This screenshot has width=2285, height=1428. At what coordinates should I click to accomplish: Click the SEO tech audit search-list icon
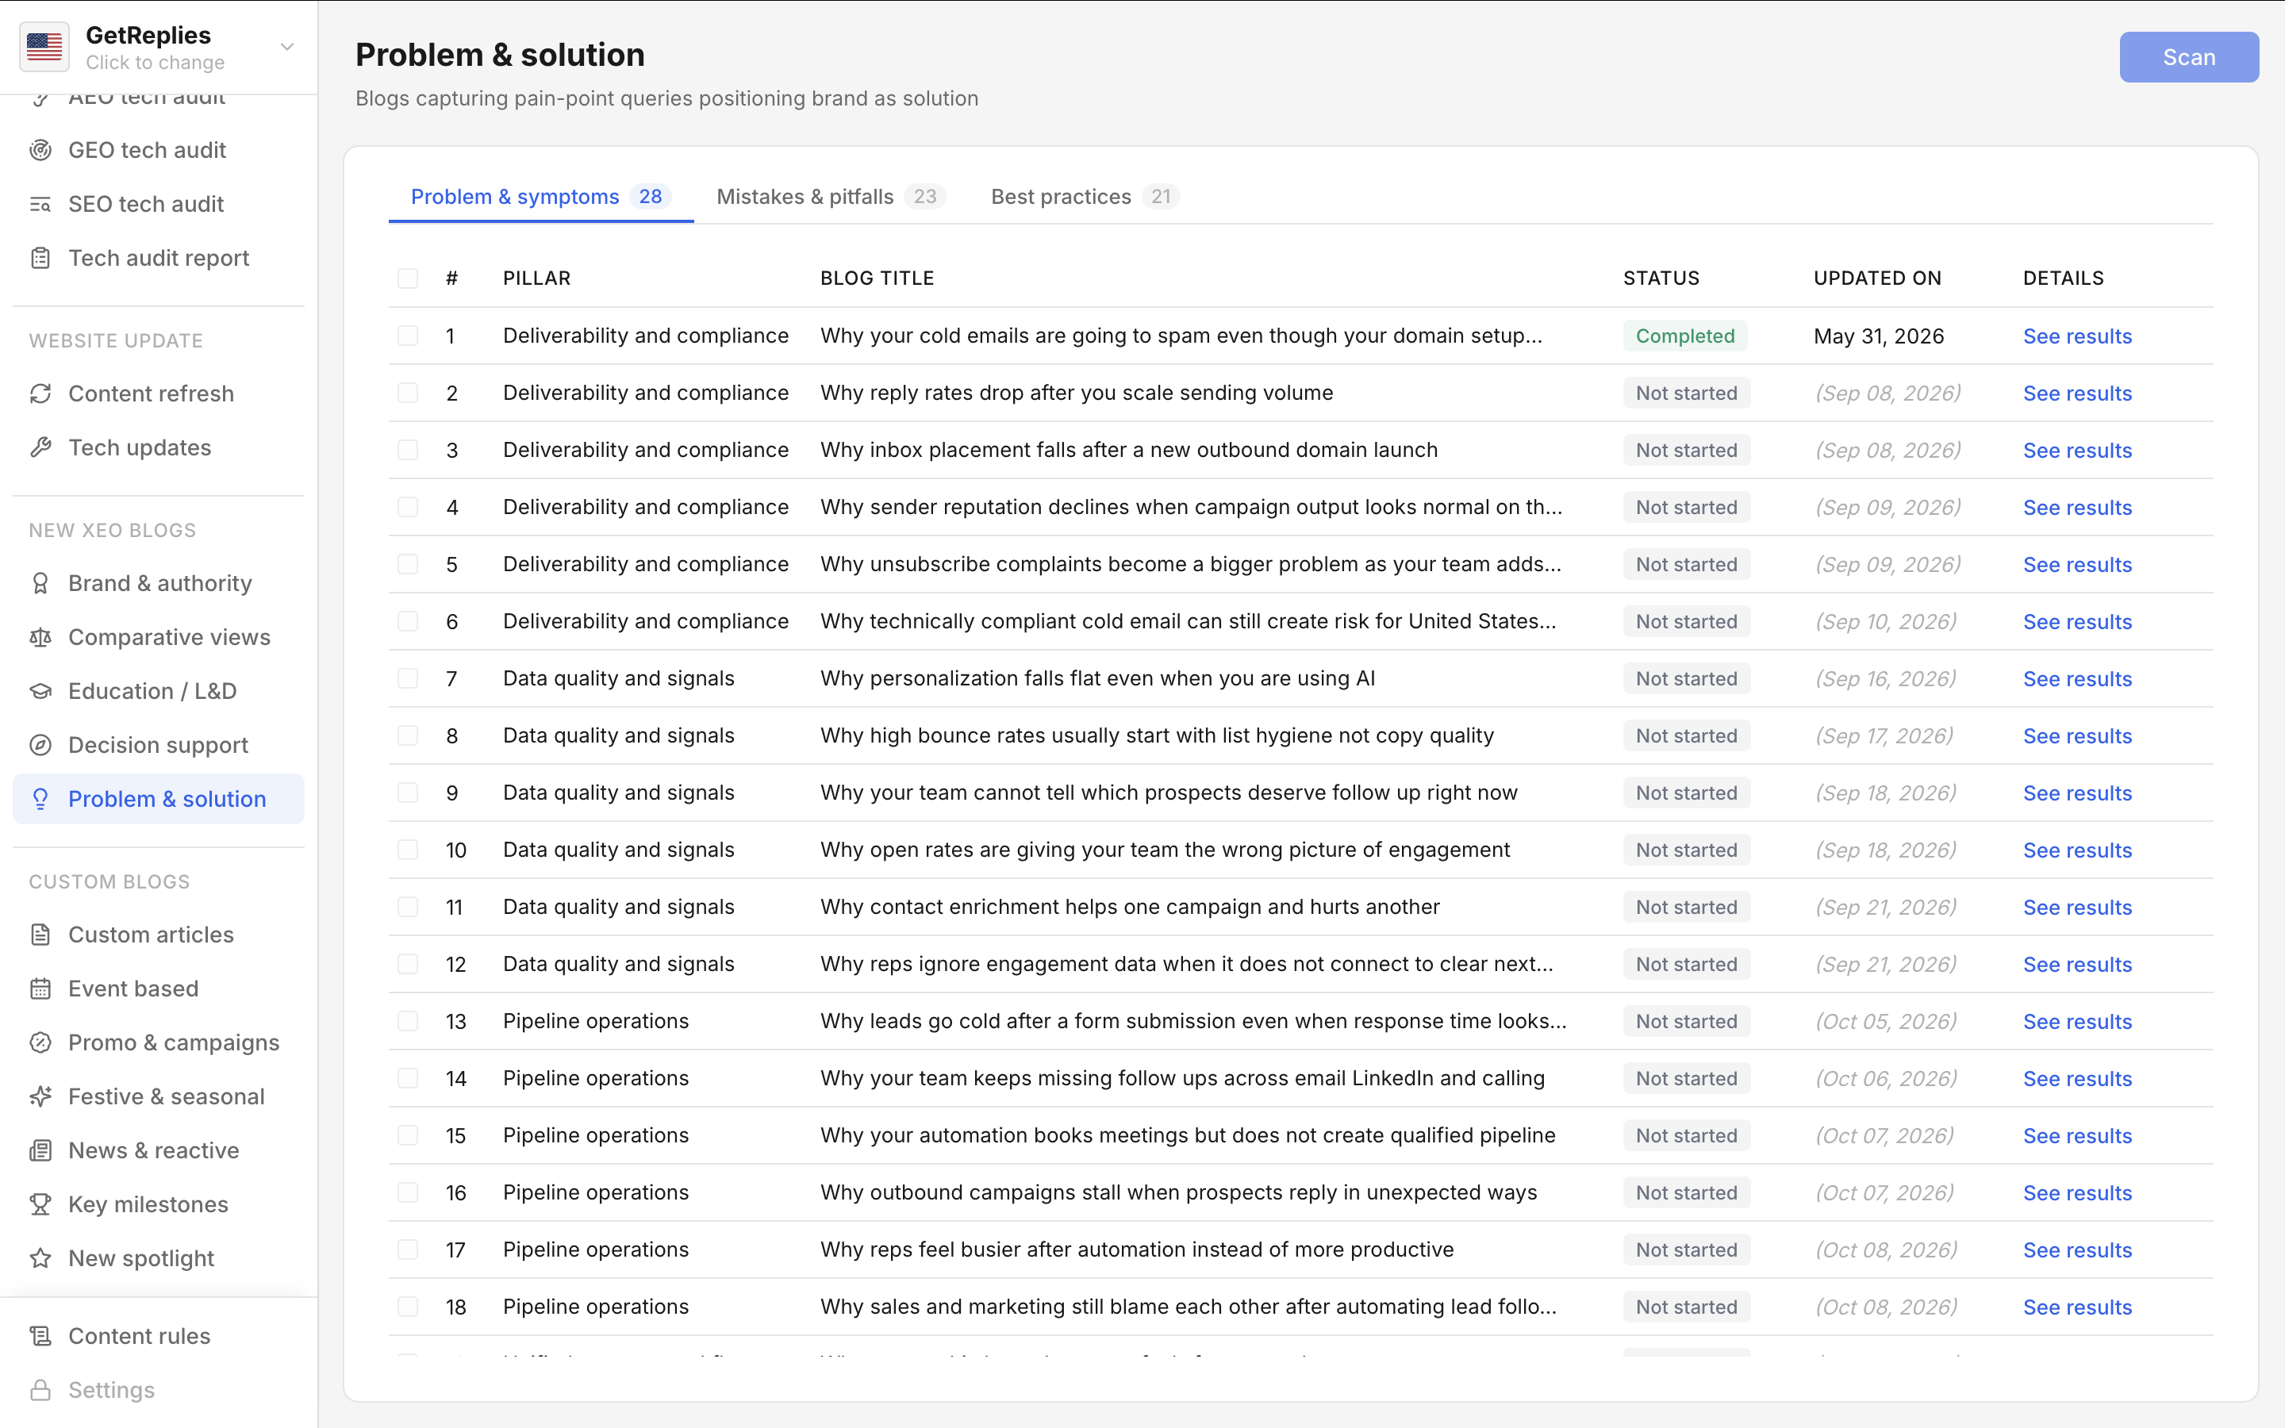(40, 204)
